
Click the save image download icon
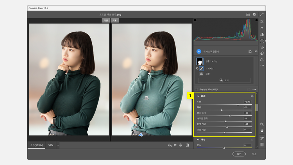pos(248,14)
